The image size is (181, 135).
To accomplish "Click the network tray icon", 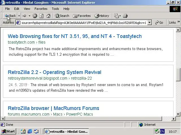I will 157,131.
